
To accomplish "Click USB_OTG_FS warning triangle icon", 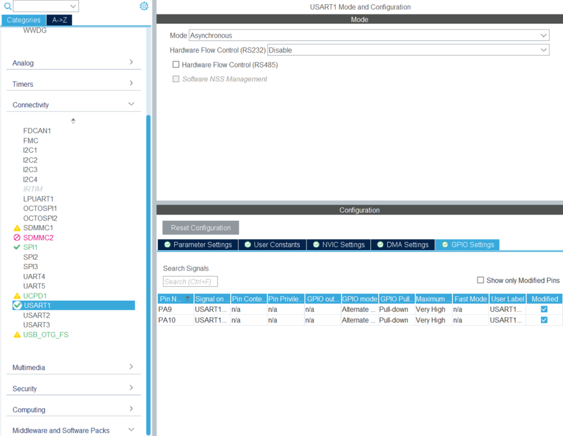I will coord(17,335).
